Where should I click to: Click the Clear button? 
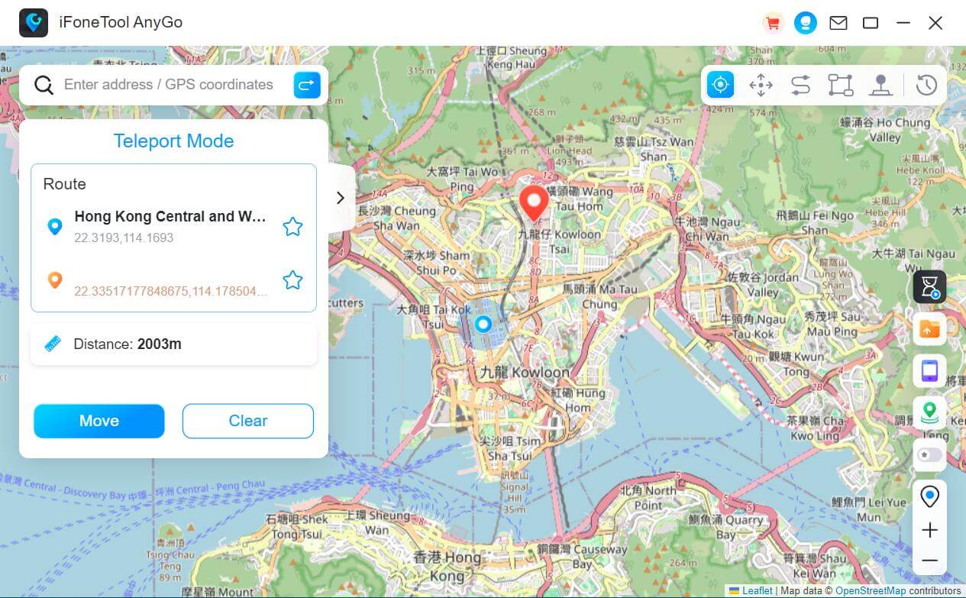247,421
